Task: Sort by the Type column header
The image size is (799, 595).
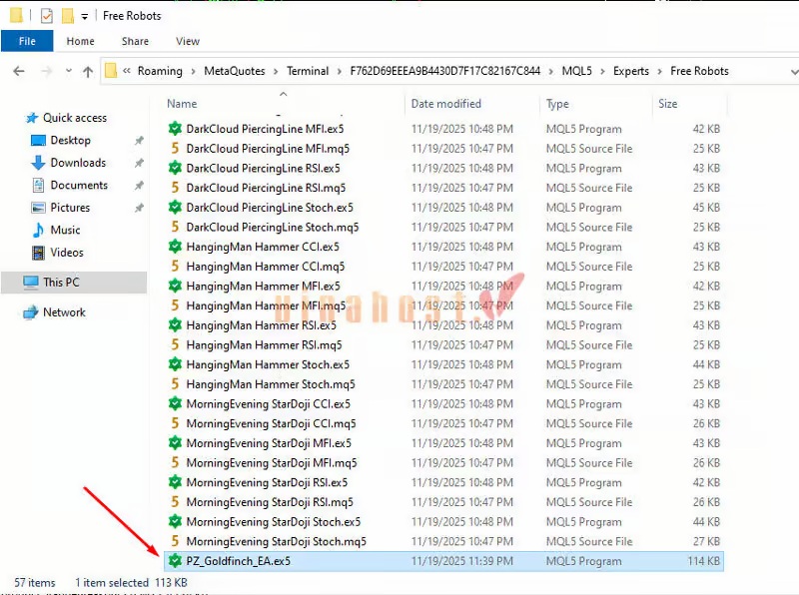Action: [557, 104]
